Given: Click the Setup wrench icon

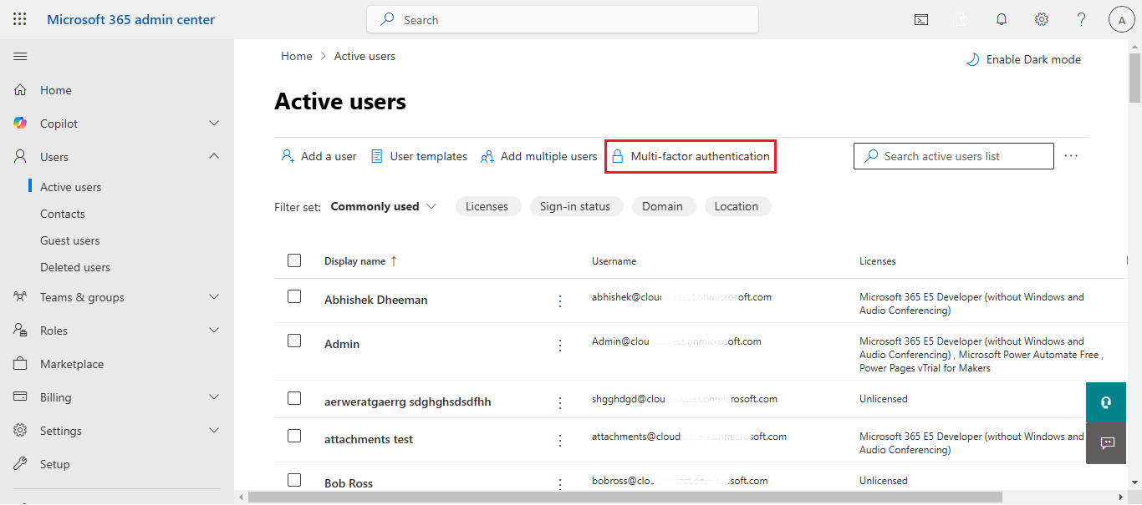Looking at the screenshot, I should tap(21, 464).
